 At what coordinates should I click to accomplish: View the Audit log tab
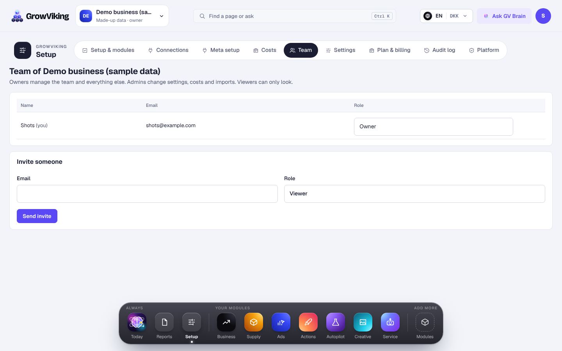439,50
